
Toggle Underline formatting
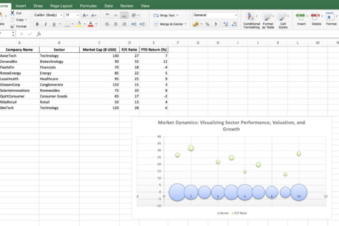[54, 24]
